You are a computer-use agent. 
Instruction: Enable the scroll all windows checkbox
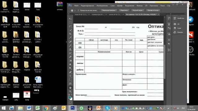[78, 10]
